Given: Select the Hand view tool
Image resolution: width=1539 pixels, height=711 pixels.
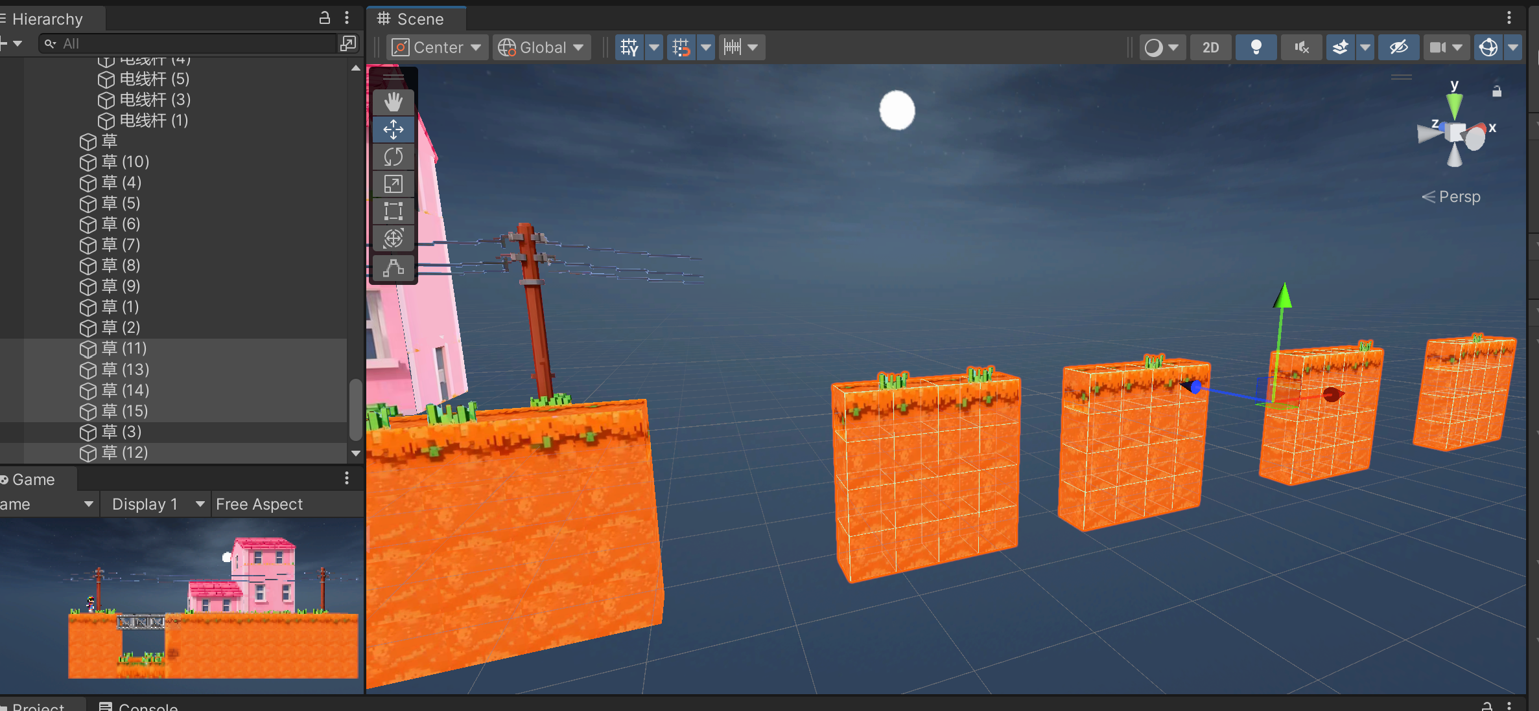Looking at the screenshot, I should point(393,102).
